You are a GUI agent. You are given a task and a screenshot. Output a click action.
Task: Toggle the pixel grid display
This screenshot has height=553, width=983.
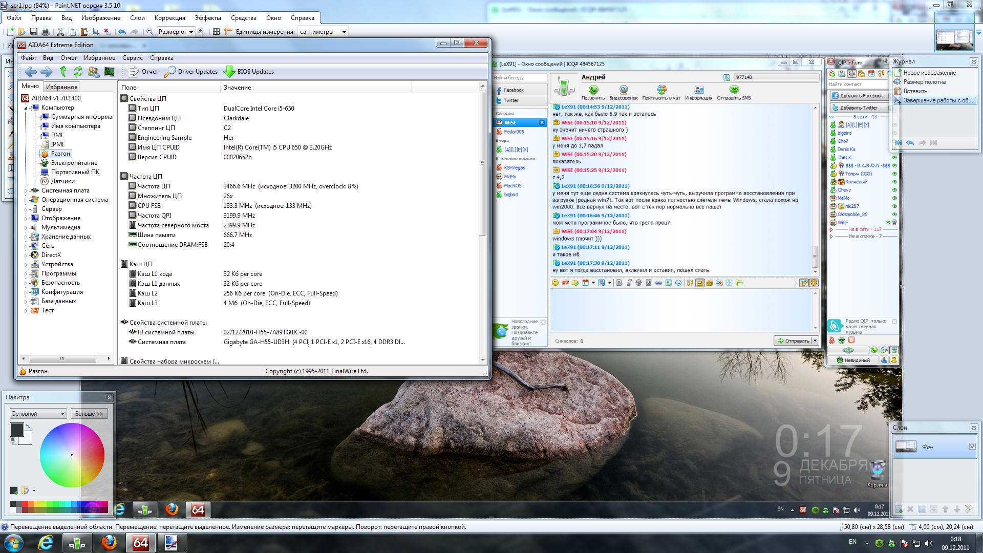click(x=216, y=32)
